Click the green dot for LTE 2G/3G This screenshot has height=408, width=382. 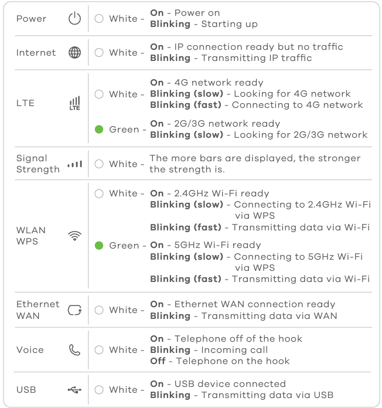coord(99,130)
